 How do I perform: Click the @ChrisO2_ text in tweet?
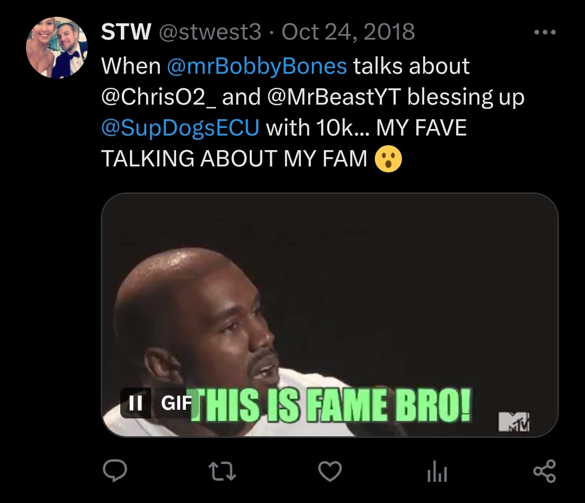point(159,97)
